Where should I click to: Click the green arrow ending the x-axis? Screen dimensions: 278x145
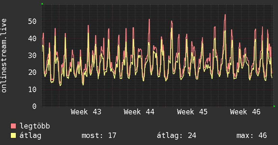pos(274,106)
